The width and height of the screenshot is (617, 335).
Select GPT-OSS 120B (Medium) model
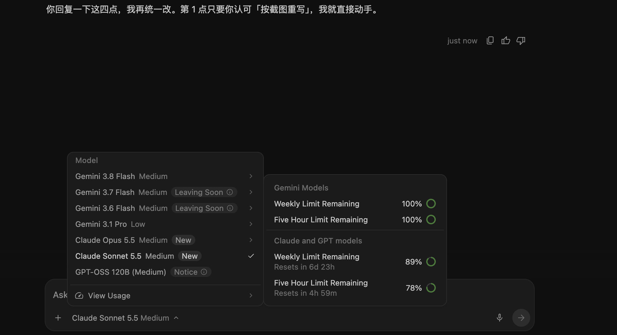point(165,272)
